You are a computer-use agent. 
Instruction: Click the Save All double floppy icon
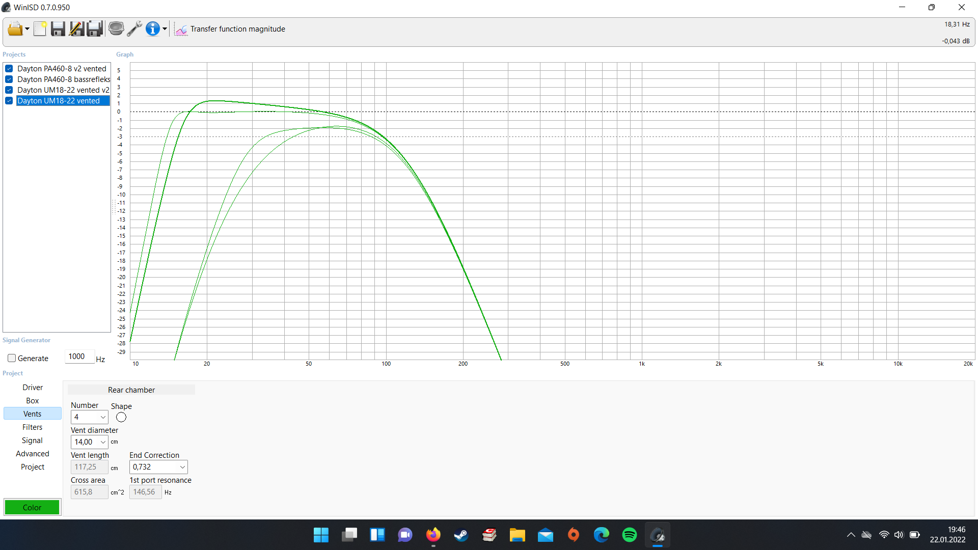(95, 29)
